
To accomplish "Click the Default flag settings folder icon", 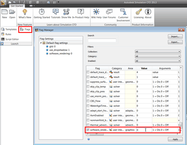I will [x=44, y=43].
